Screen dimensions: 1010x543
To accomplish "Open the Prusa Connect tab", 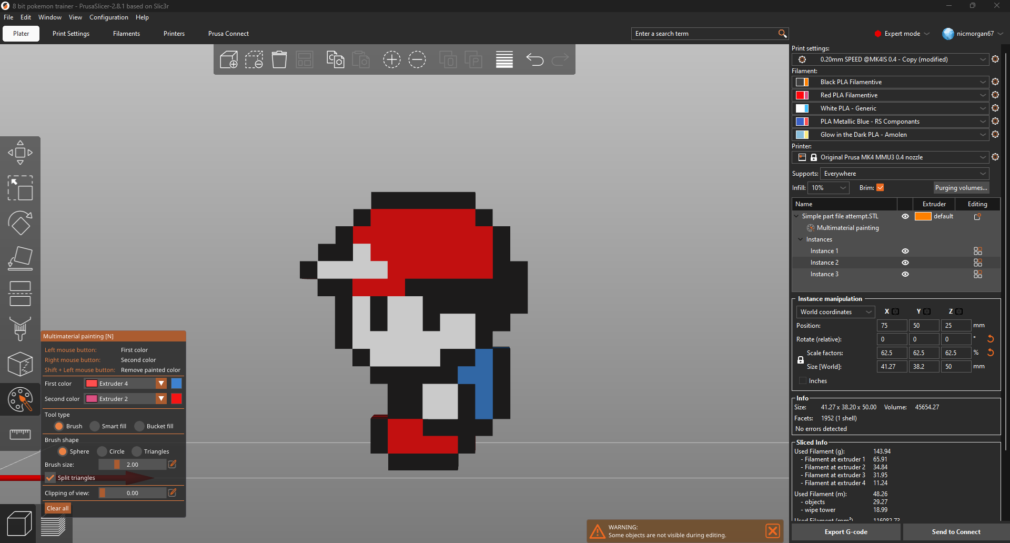I will point(228,34).
